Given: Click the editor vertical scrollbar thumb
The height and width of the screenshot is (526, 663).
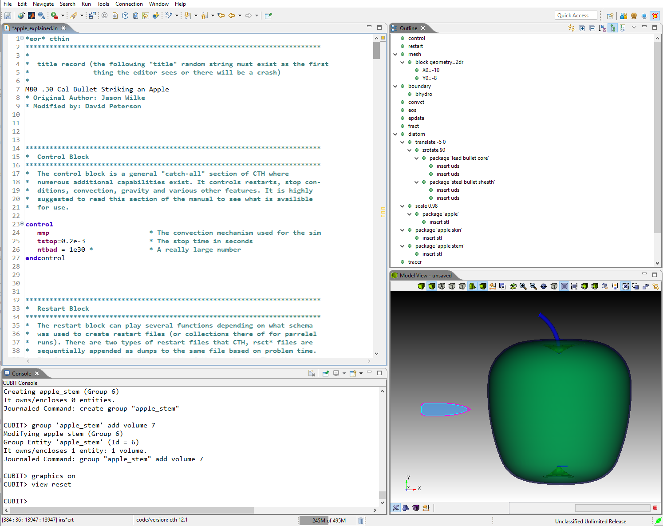Looking at the screenshot, I should click(376, 50).
